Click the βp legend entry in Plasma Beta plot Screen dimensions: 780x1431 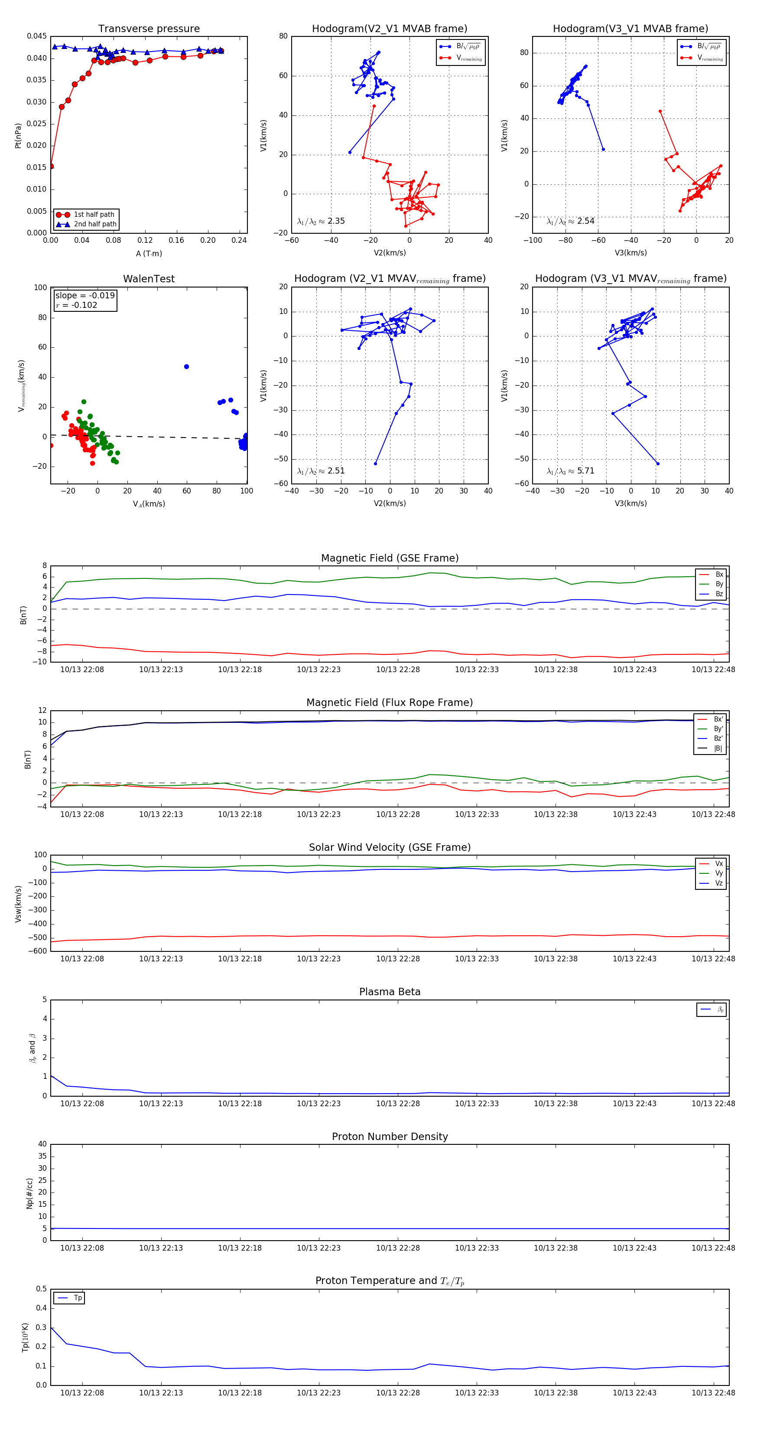click(x=712, y=1010)
